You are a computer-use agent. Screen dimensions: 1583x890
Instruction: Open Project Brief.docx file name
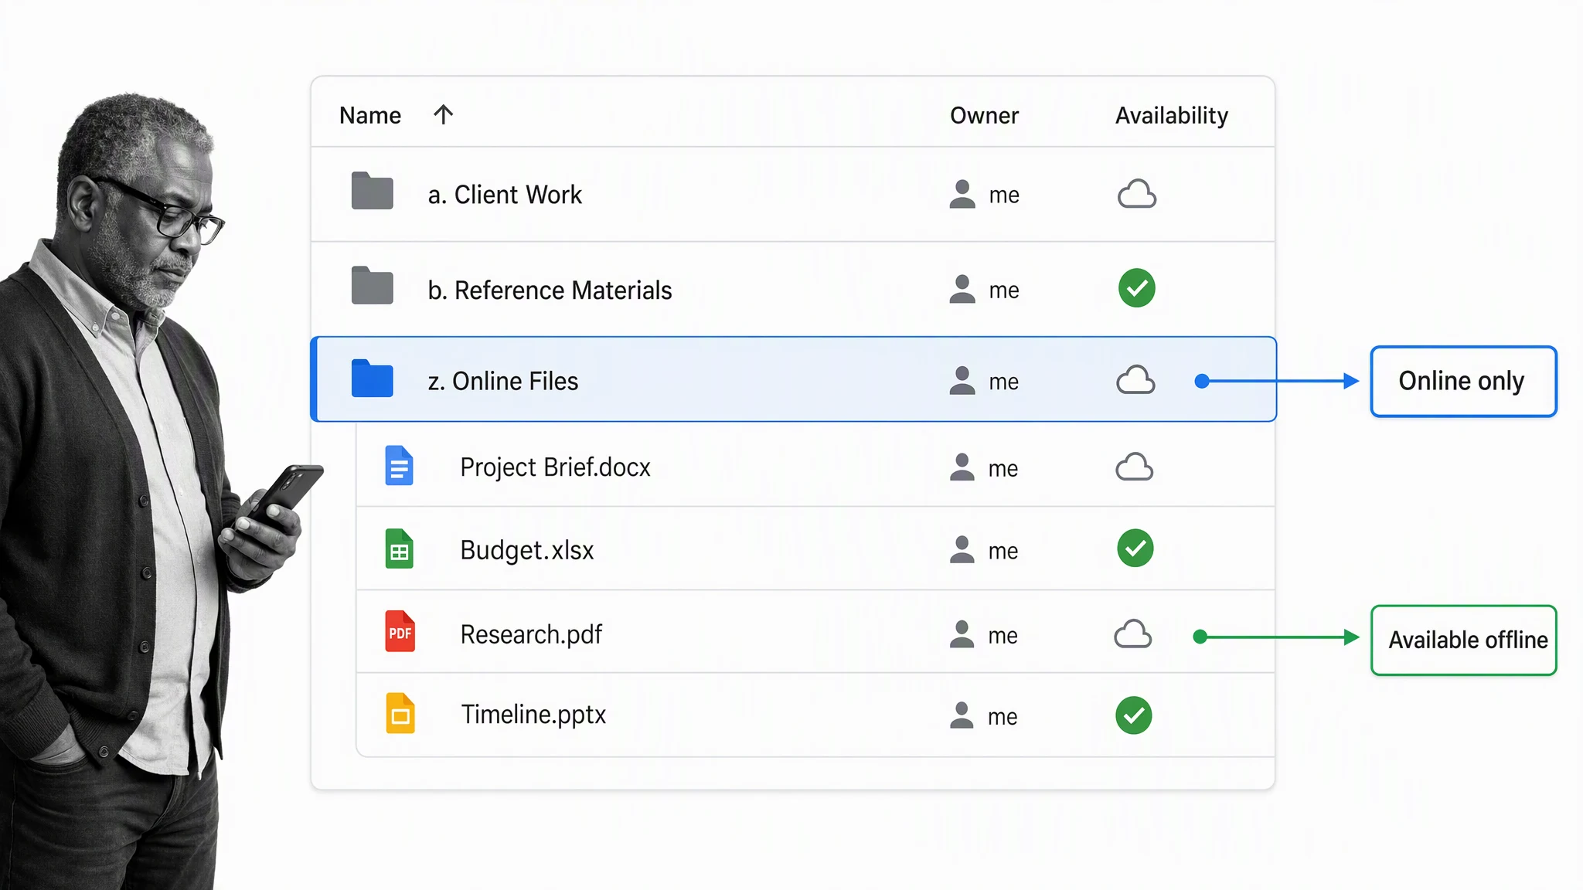[x=555, y=467]
